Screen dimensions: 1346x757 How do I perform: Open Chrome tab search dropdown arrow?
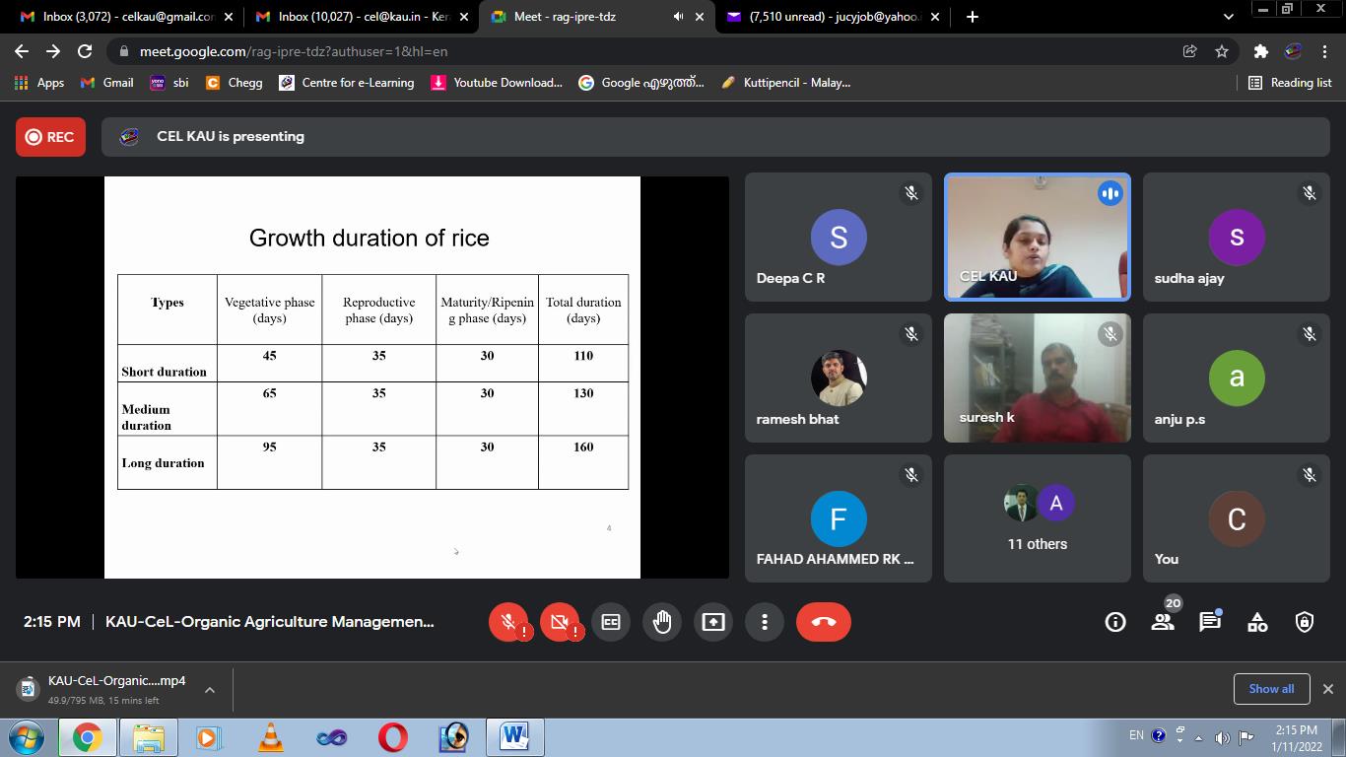[x=1228, y=17]
